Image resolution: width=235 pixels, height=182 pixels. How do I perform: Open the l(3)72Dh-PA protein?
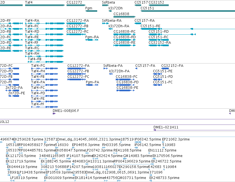111,74
